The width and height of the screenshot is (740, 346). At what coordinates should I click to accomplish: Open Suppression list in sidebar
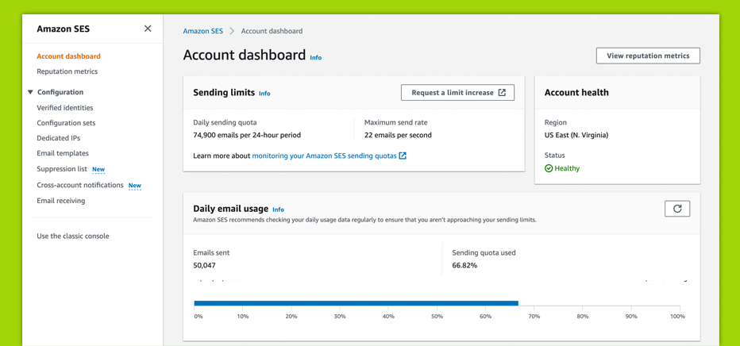point(62,169)
